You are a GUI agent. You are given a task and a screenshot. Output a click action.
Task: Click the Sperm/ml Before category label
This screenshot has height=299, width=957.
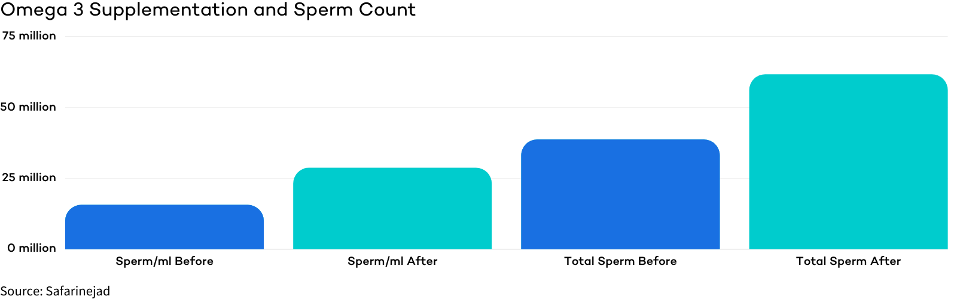(164, 261)
